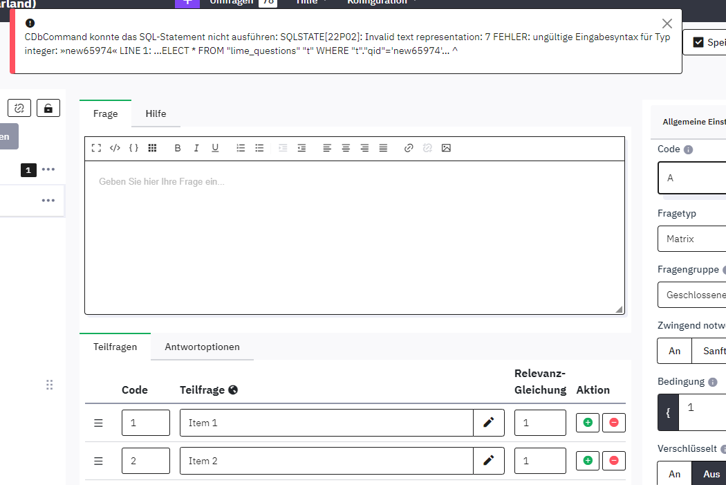Click the sidebar unlock icon button
The height and width of the screenshot is (485, 726).
coord(48,109)
